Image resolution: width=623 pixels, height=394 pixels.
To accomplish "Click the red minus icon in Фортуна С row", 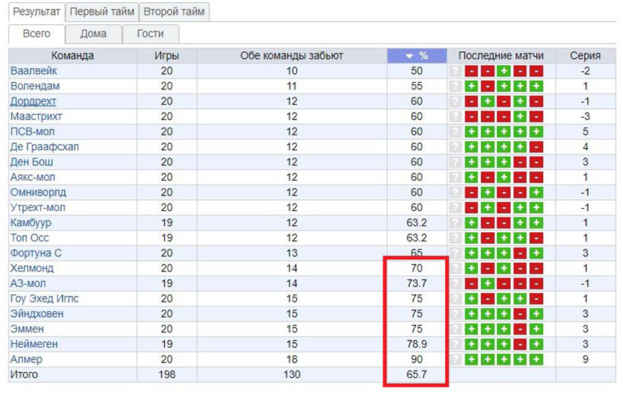I will 520,253.
